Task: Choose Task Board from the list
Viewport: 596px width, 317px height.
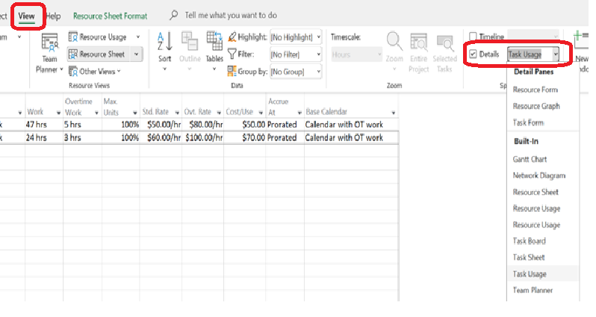Action: tap(529, 241)
